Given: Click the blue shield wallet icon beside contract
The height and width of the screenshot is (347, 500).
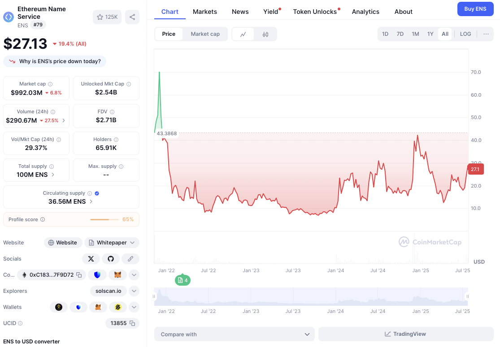Looking at the screenshot, I should (97, 275).
